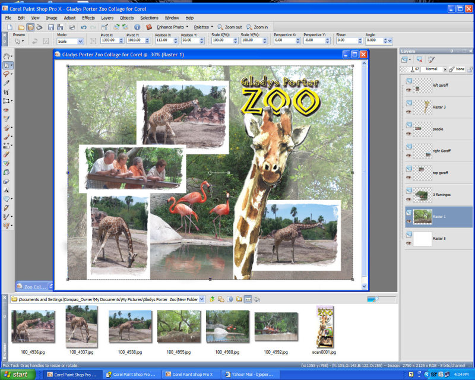Select thumbnail 100_4936.jpg in browser
Screen dimensions: 475x380
pos(33,327)
